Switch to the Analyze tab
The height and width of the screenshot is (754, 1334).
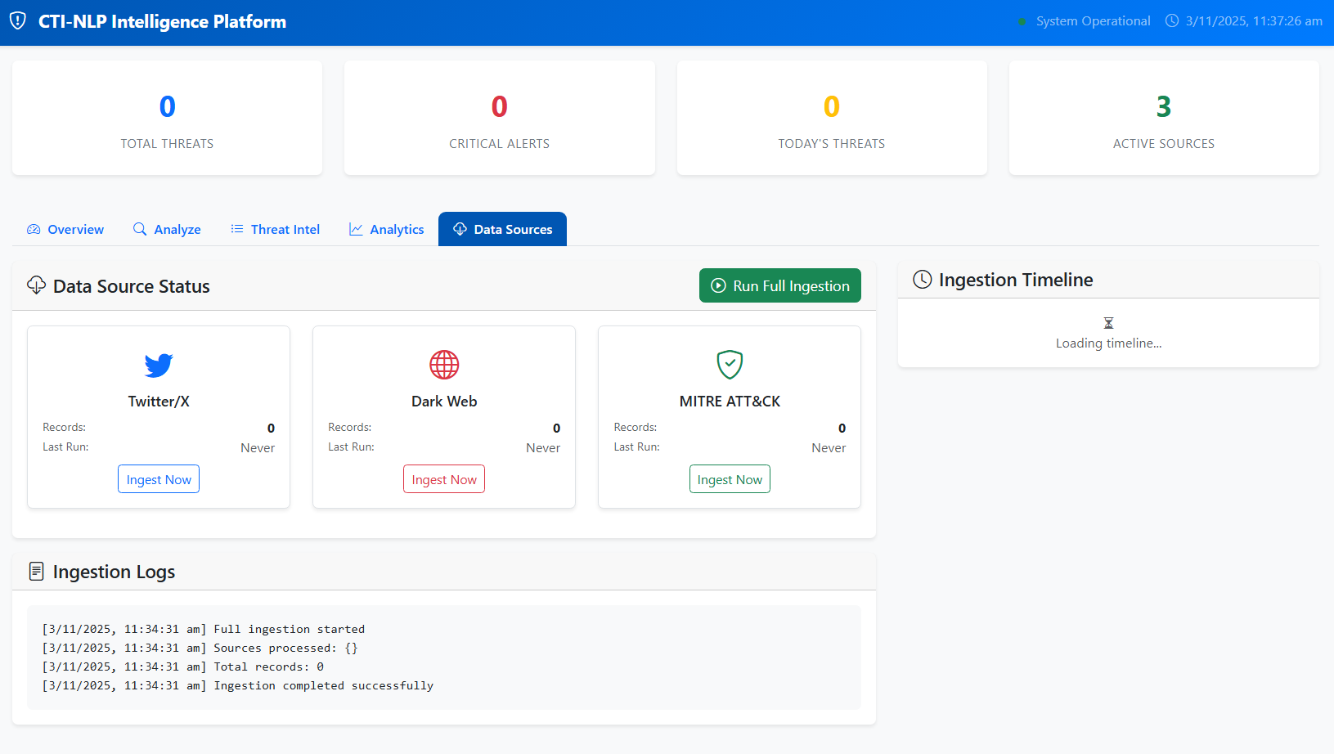167,230
